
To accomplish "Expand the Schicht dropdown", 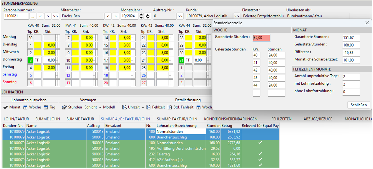I will coord(100,107).
